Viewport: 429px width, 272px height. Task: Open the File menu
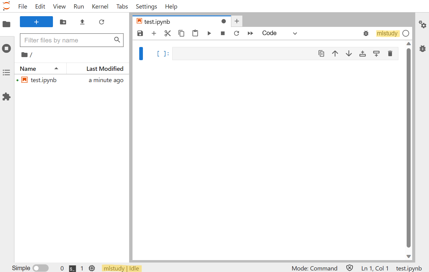click(23, 6)
